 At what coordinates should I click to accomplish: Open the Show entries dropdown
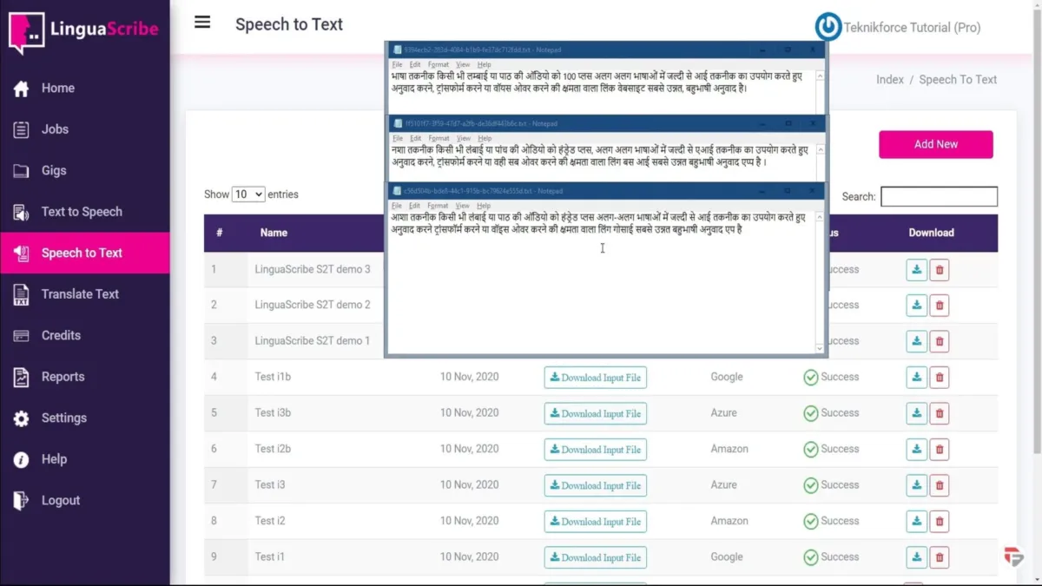[x=248, y=194]
